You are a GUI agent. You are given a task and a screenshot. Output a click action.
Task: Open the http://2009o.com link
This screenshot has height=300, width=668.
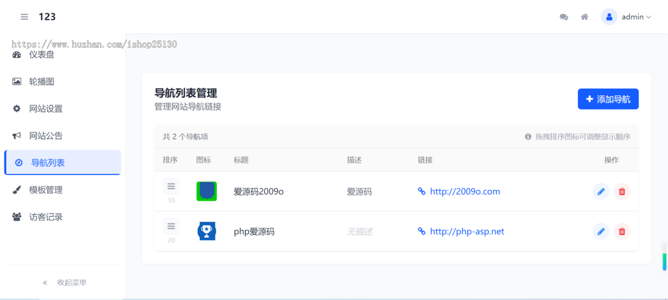[465, 192]
